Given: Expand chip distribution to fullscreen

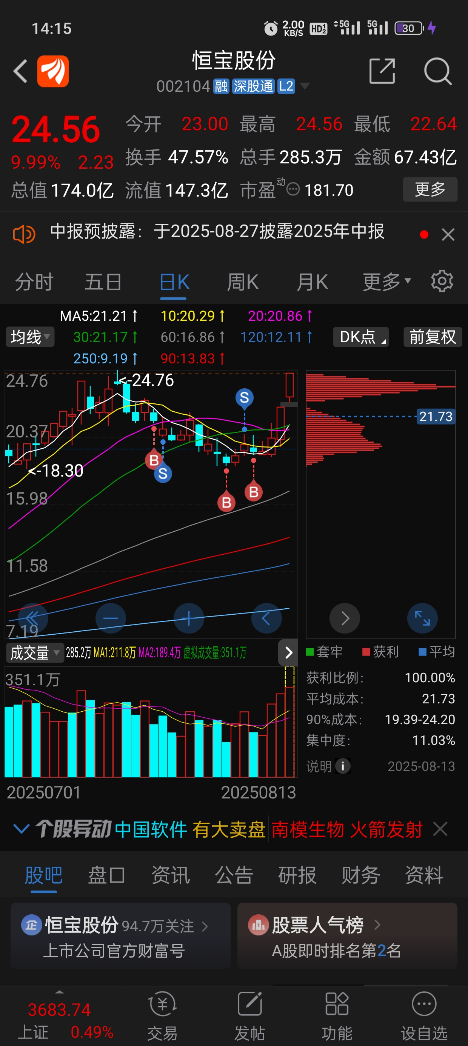Looking at the screenshot, I should point(422,618).
